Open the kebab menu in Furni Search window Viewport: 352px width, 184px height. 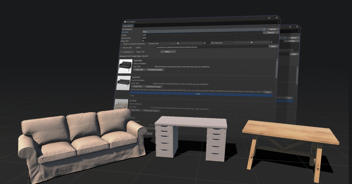[x=278, y=22]
